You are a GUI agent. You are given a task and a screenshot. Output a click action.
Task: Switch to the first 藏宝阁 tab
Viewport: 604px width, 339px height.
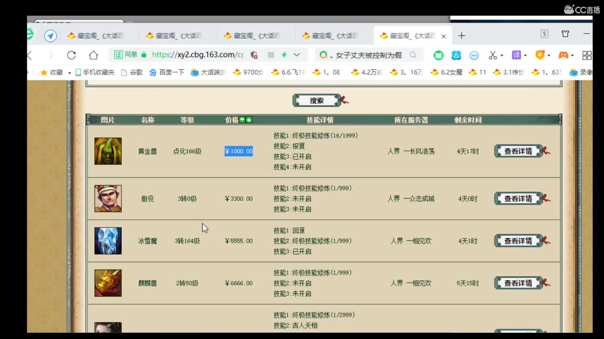tap(100, 36)
